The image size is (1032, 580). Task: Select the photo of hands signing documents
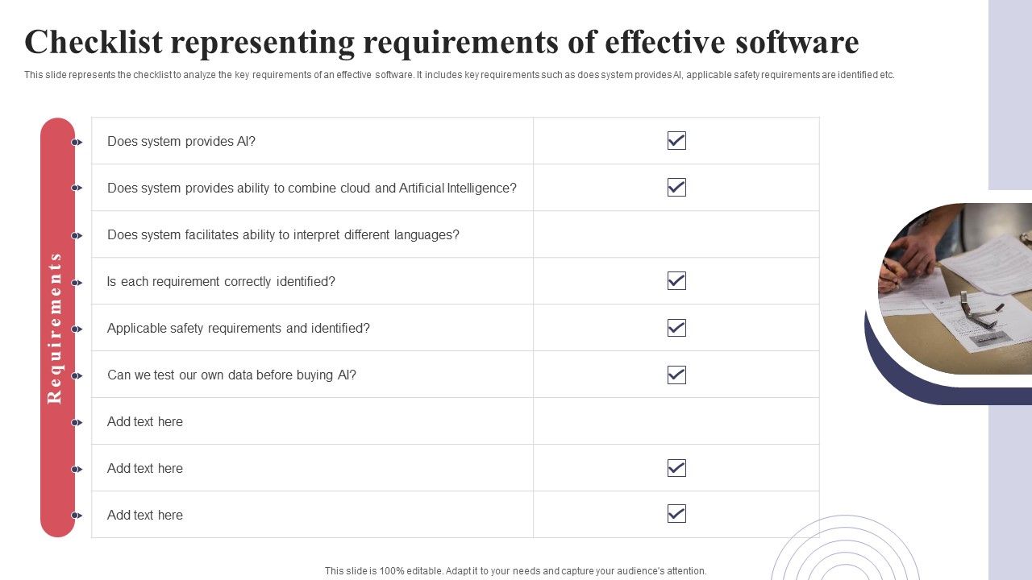pos(956,288)
